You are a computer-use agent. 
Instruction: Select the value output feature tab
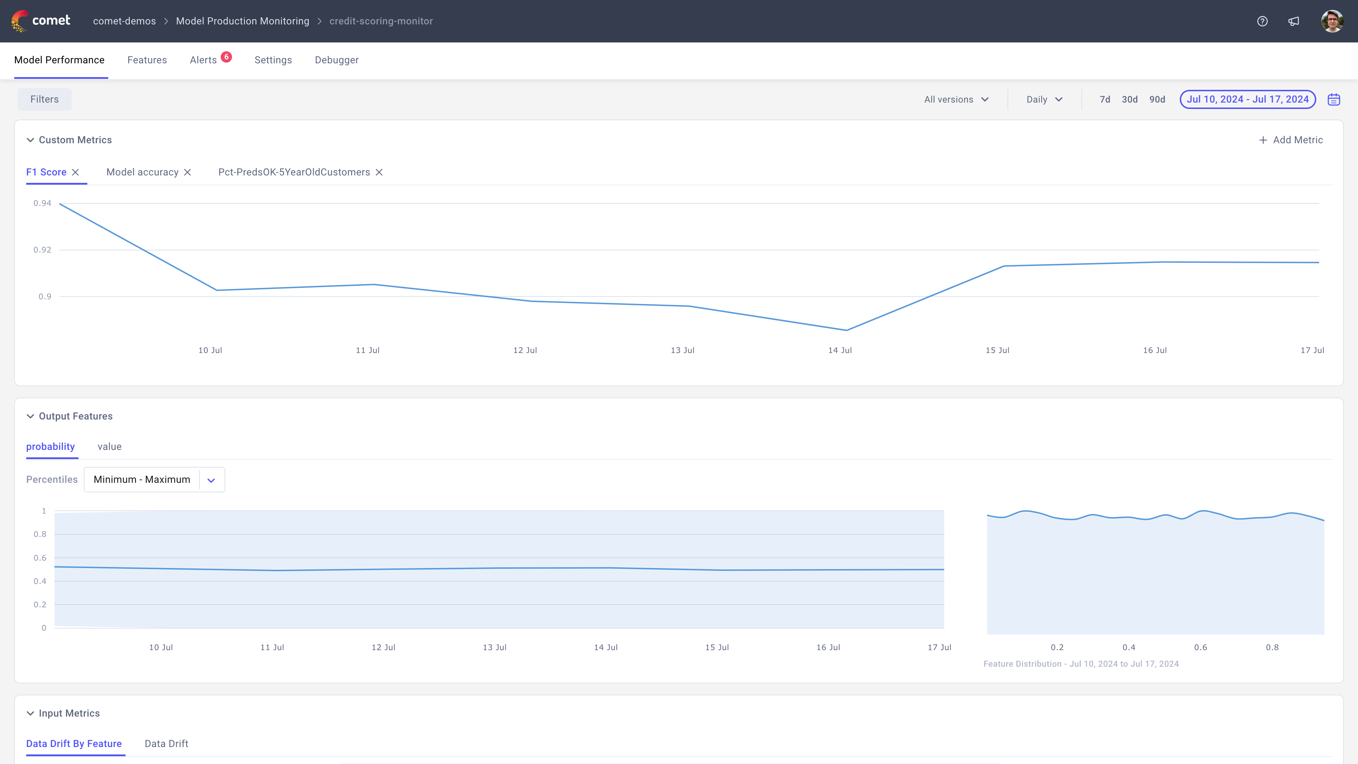[x=109, y=447]
